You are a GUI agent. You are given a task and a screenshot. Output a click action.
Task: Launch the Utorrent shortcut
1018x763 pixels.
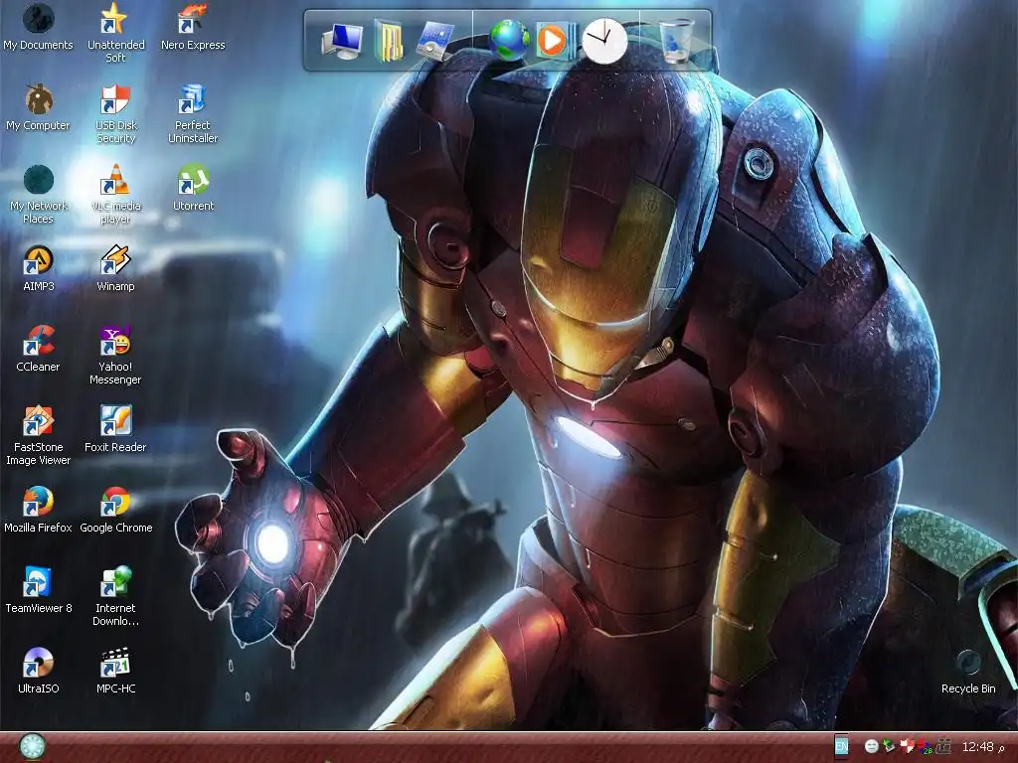[193, 189]
